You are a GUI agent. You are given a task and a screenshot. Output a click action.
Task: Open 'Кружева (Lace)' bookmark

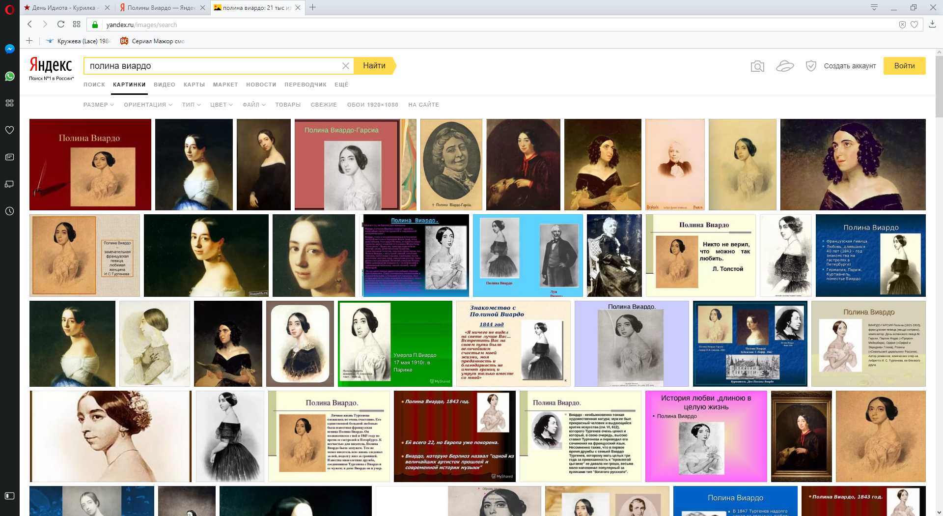click(78, 41)
